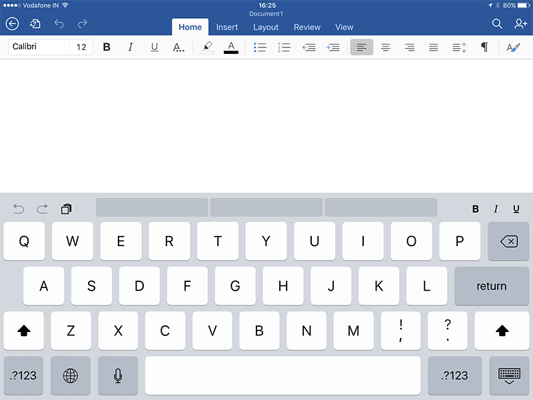Select center alignment
533x400 pixels.
click(x=386, y=47)
